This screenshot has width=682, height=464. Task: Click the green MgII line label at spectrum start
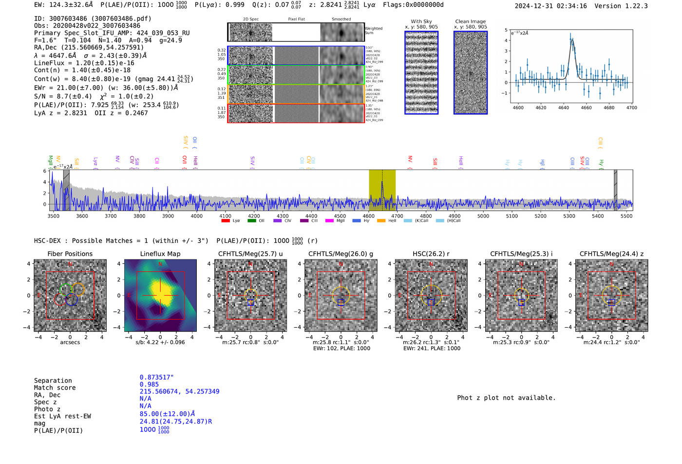(x=51, y=161)
